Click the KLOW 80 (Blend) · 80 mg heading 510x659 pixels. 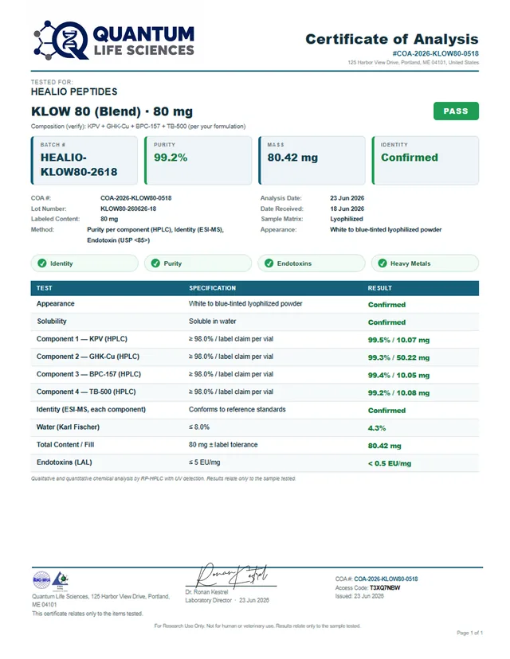112,111
